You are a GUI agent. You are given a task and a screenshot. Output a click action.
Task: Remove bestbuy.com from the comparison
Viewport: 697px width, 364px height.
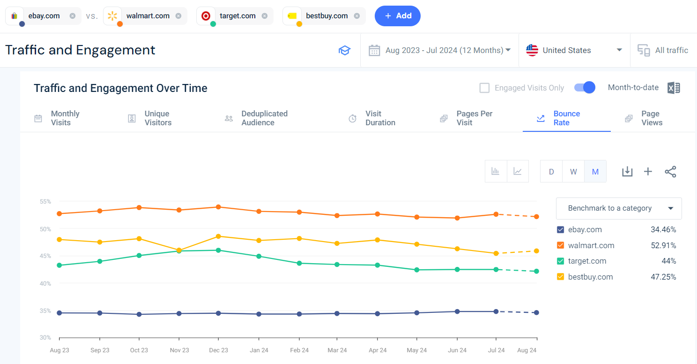356,16
